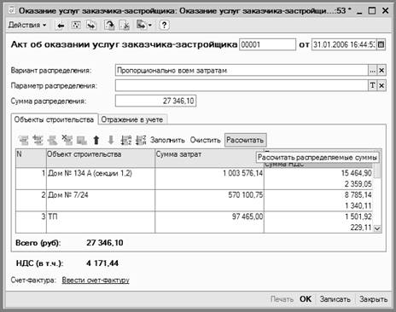Click the table scrollbar down arrow
Viewport: 396px width, 312px height.
click(x=377, y=228)
